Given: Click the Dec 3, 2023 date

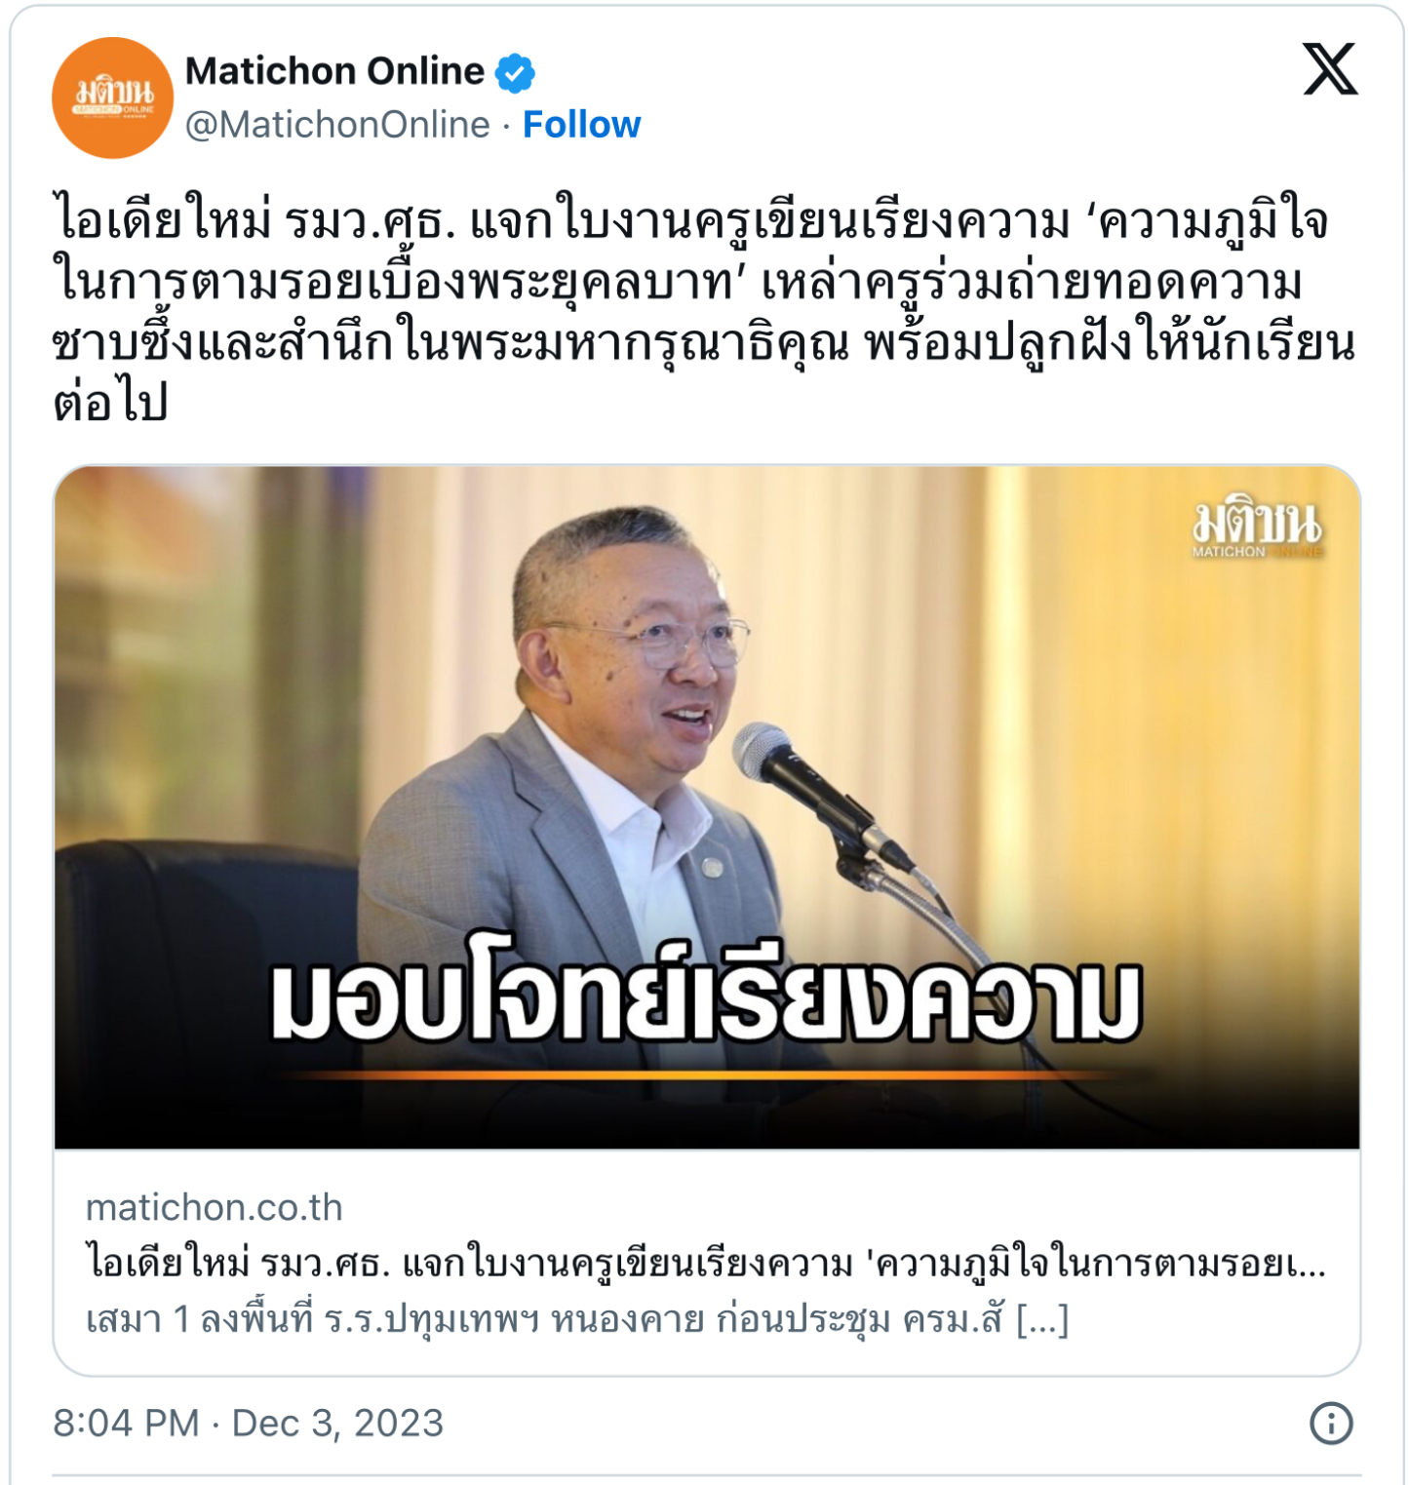Looking at the screenshot, I should (337, 1423).
